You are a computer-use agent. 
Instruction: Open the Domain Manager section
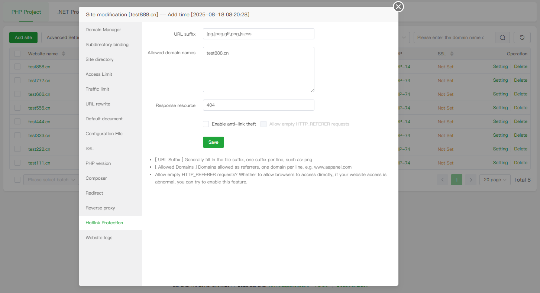click(x=103, y=30)
